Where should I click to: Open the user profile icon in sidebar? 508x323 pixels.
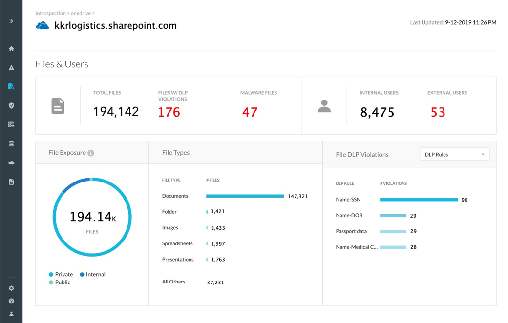click(x=11, y=314)
